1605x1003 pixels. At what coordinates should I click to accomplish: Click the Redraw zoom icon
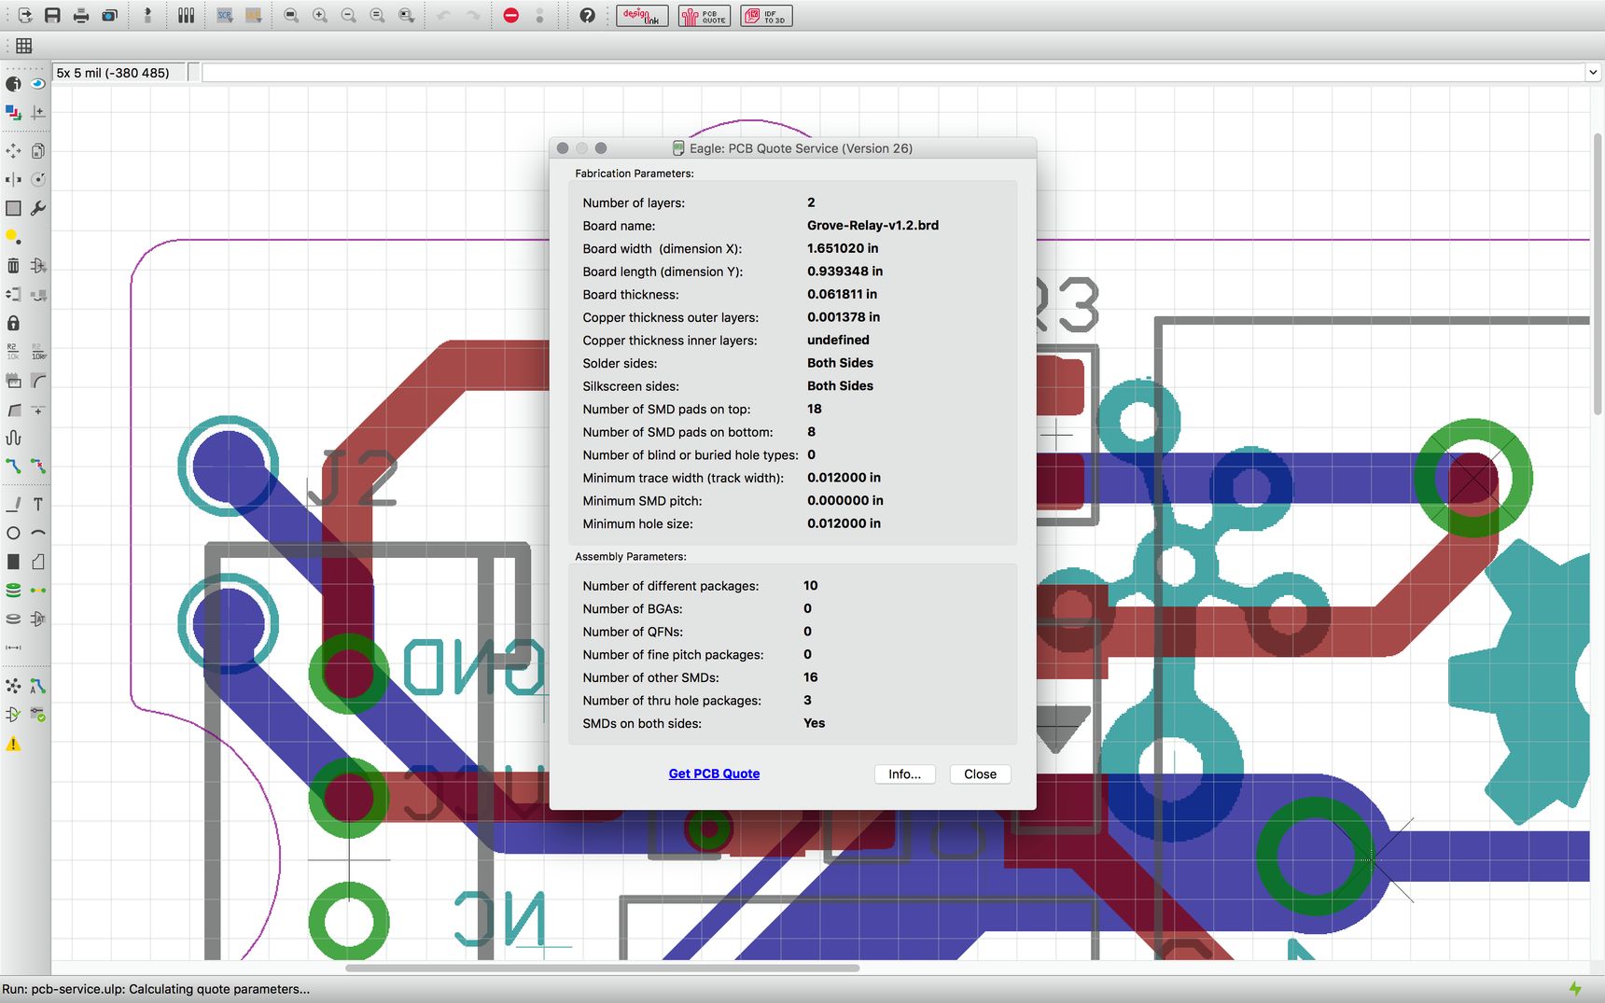(378, 16)
